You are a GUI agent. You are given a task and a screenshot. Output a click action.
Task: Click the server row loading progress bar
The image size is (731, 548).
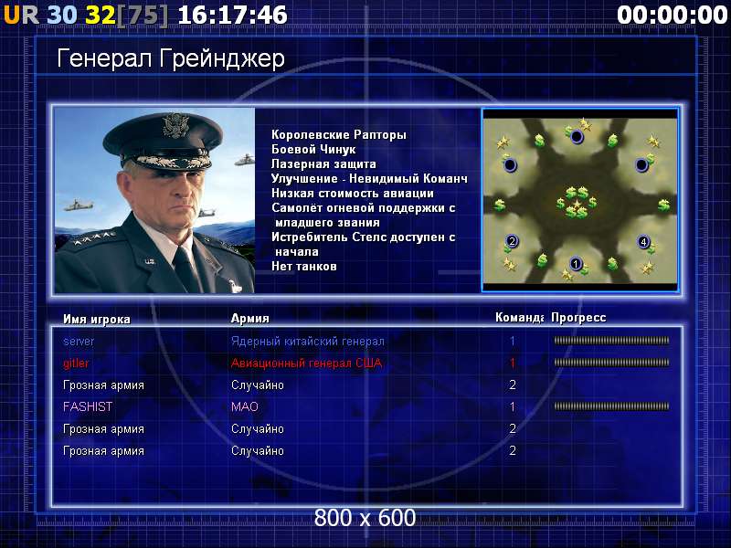(x=611, y=341)
